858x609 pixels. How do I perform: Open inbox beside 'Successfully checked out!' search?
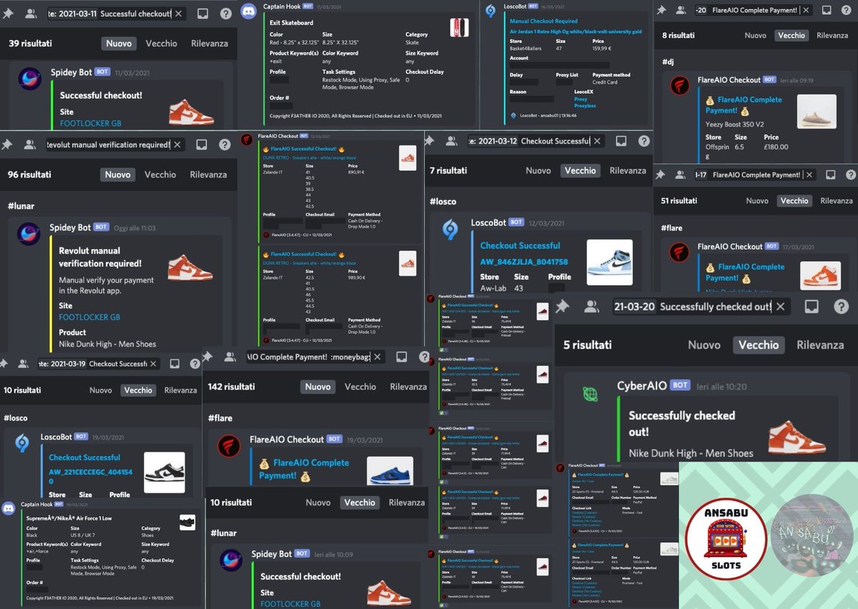click(812, 306)
